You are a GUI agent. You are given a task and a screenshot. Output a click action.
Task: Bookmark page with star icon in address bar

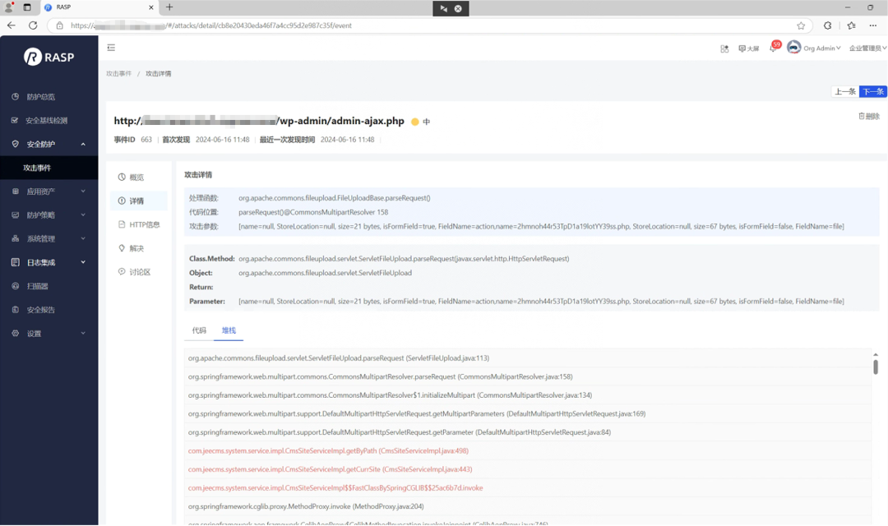tap(801, 25)
